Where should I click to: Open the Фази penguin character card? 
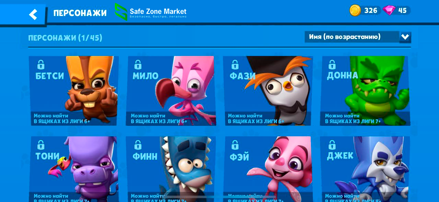[x=268, y=91]
